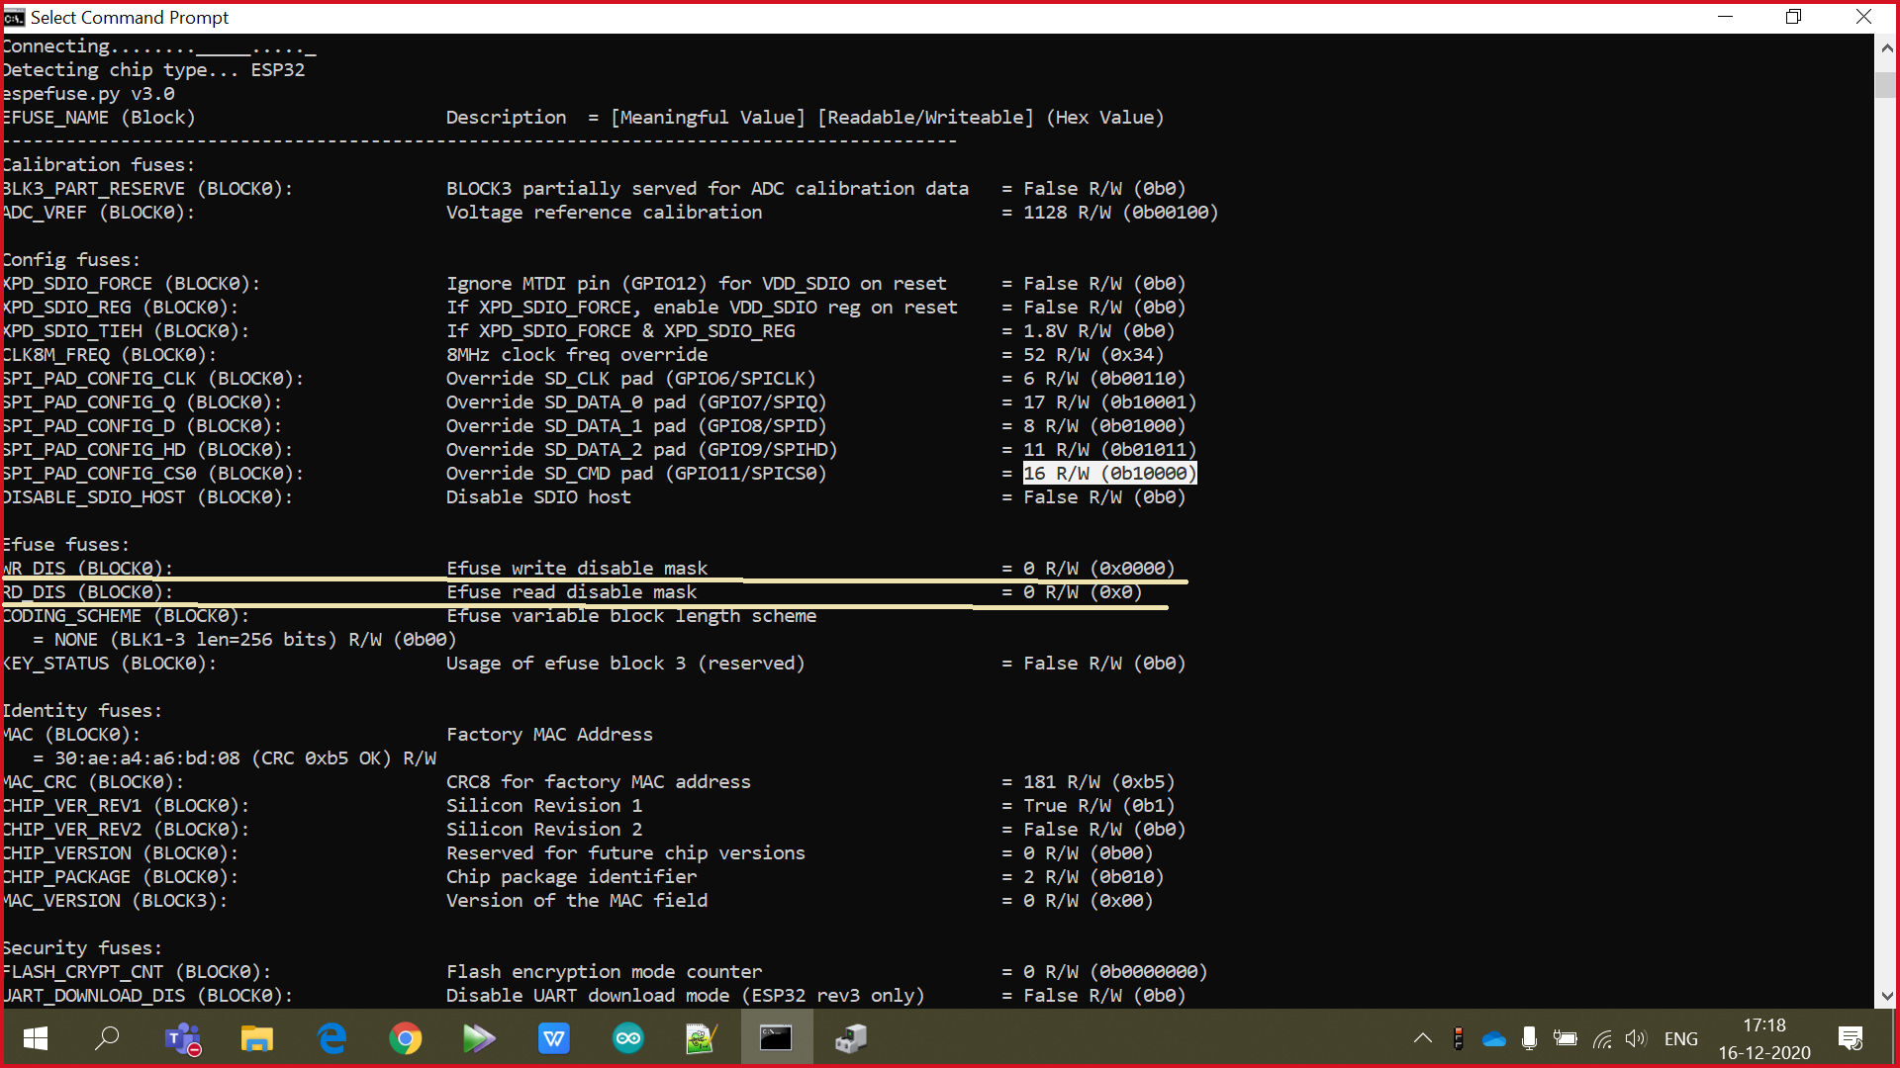
Task: Click 'FLASH_CRYPT_CNT (BLOCK0):' fuse name
Action: click(x=137, y=972)
